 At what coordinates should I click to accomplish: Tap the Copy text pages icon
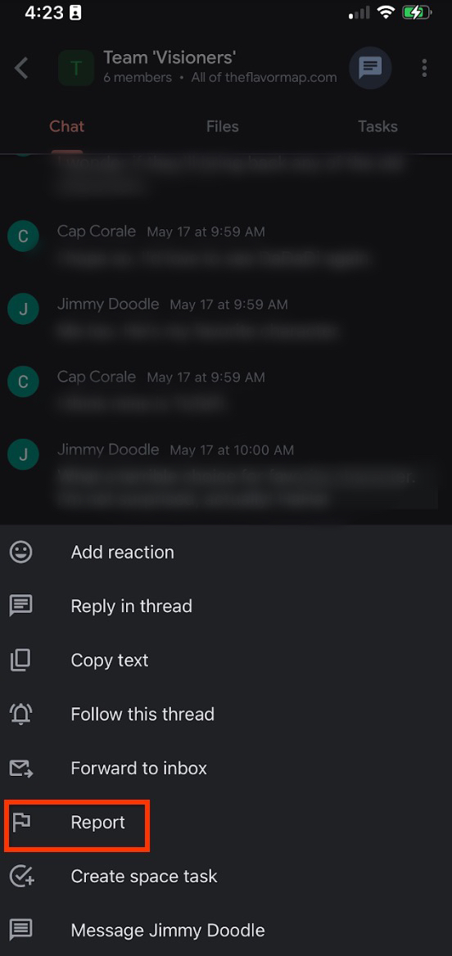click(x=20, y=661)
